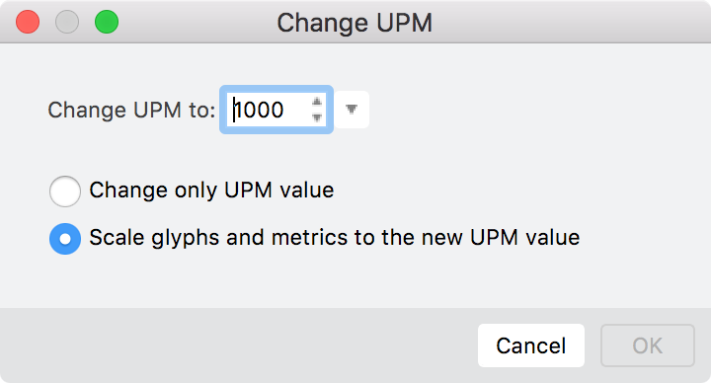This screenshot has width=711, height=383.
Task: Place cursor at the end of 1000
Action: coord(285,110)
